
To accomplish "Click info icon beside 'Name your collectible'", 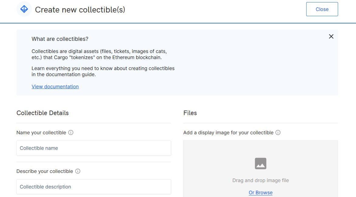I will coord(71,132).
